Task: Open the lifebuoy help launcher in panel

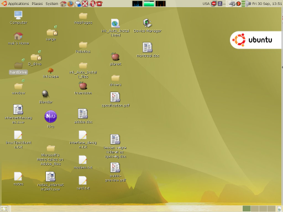Action: (x=85, y=3)
